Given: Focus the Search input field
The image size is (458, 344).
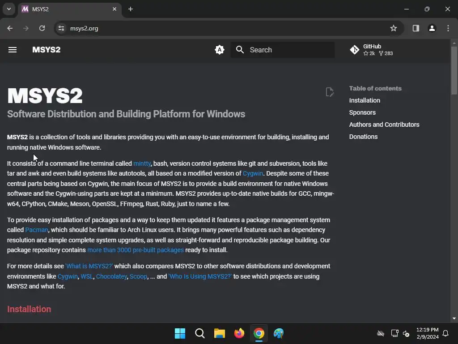Looking at the screenshot, I should coord(283,50).
